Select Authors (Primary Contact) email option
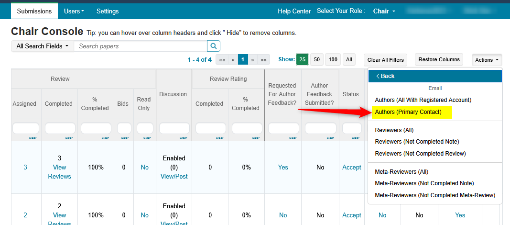 tap(408, 112)
